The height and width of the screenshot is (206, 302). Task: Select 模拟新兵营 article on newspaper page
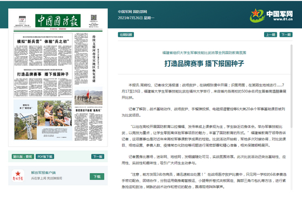tap(43, 49)
